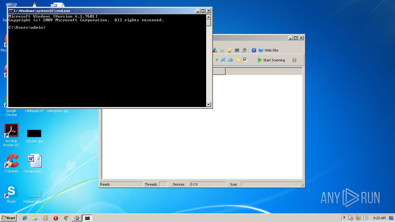Click the empty column header in the scanner list
The width and height of the screenshot is (395, 222).
click(219, 72)
